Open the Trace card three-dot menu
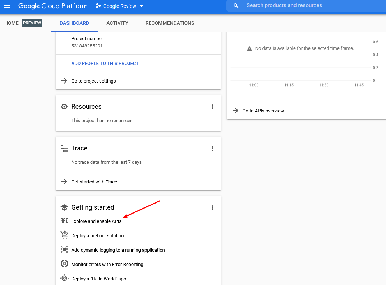 point(212,149)
